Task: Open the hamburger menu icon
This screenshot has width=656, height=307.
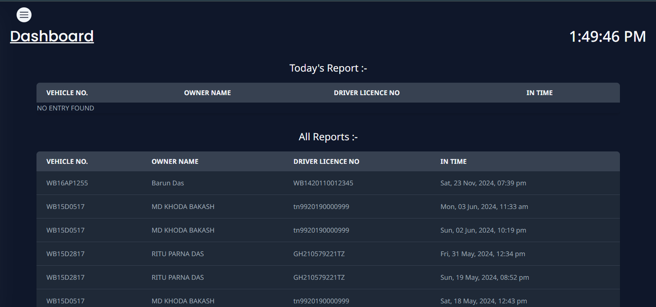Action: [x=24, y=15]
